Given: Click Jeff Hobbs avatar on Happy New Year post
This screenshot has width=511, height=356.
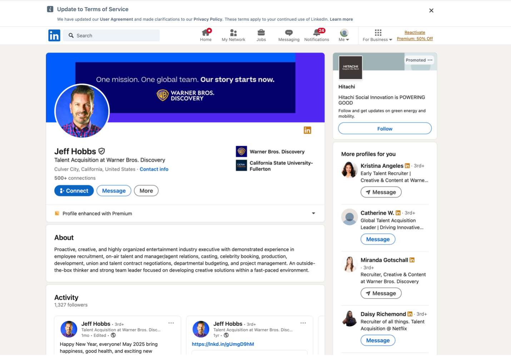Looking at the screenshot, I should click(x=69, y=329).
